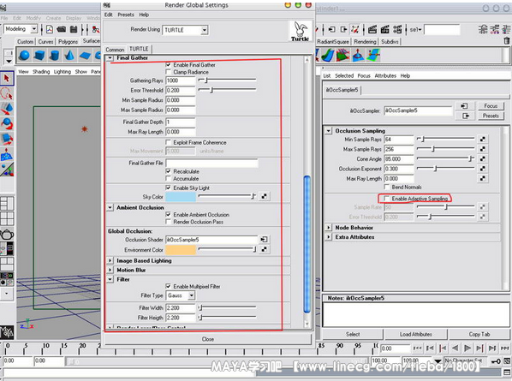Click the Copy Tab button
Image resolution: width=512 pixels, height=381 pixels.
479,334
